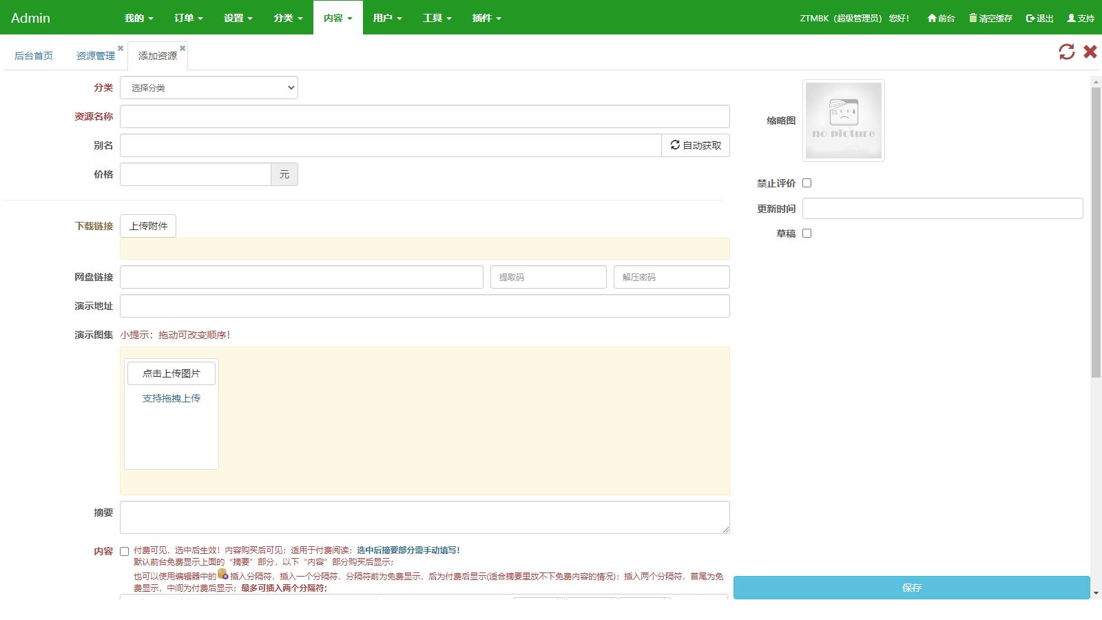The width and height of the screenshot is (1102, 620).
Task: Click inside the 更新时间 input field
Action: (x=942, y=208)
